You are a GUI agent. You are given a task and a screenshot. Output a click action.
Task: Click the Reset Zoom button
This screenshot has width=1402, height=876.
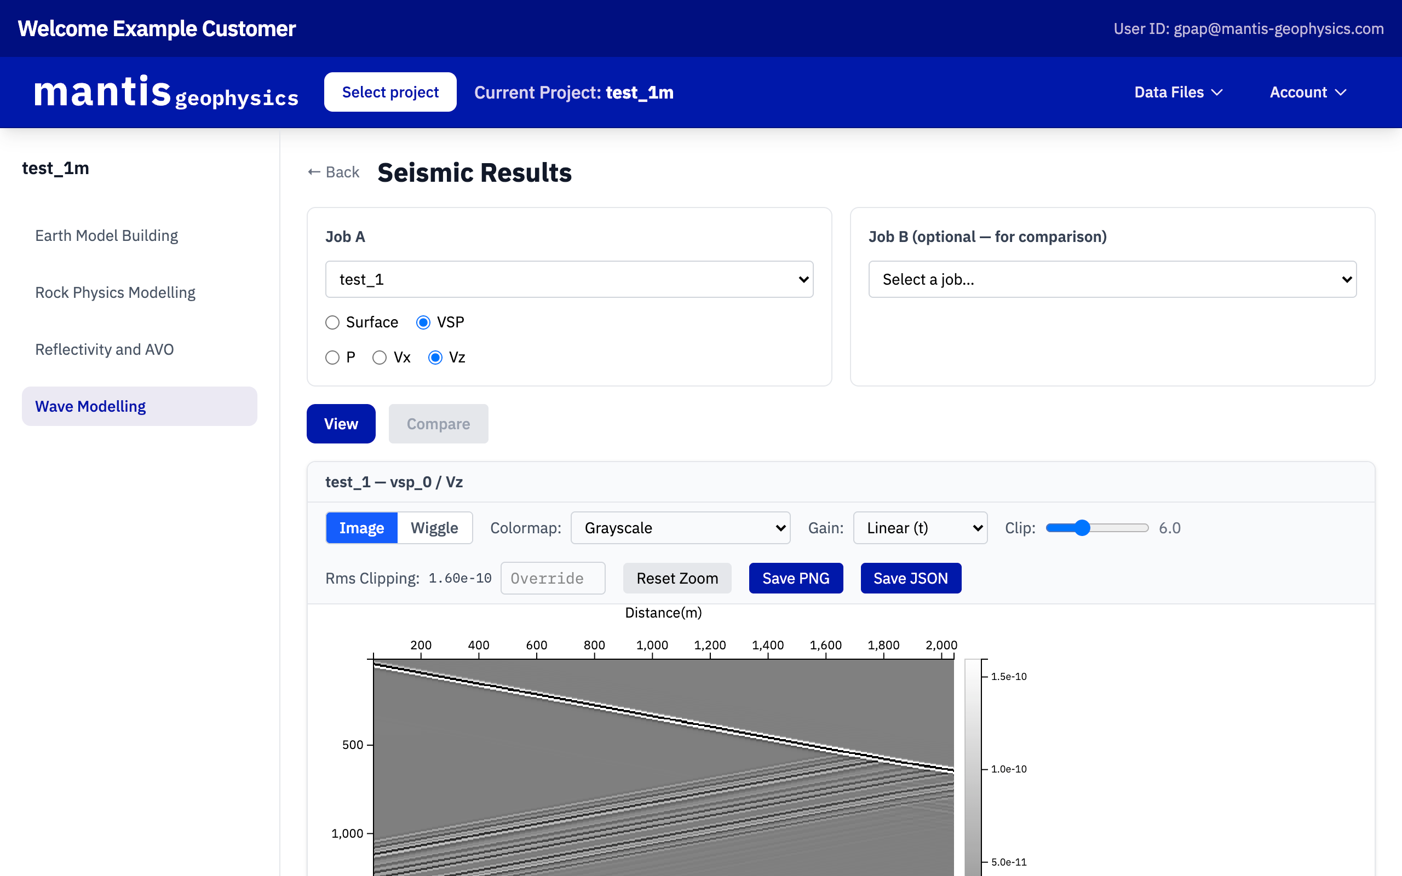pos(677,578)
